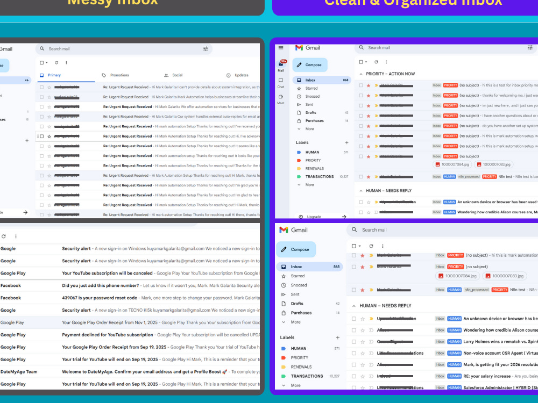Tick checkbox for 'thanks for welcoming me' email
The height and width of the screenshot is (403, 538).
[x=361, y=96]
